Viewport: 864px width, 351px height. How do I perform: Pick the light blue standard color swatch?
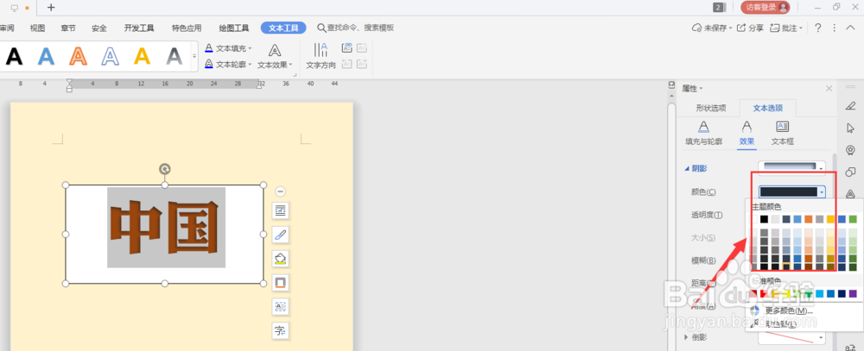(820, 294)
